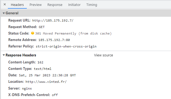Click the Request URL value

tap(53, 21)
